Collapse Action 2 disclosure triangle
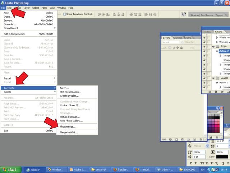 [x=217, y=51]
